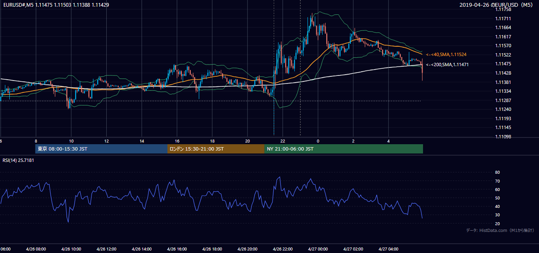
Task: Click the 1.11617 price axis label
Action: point(503,37)
